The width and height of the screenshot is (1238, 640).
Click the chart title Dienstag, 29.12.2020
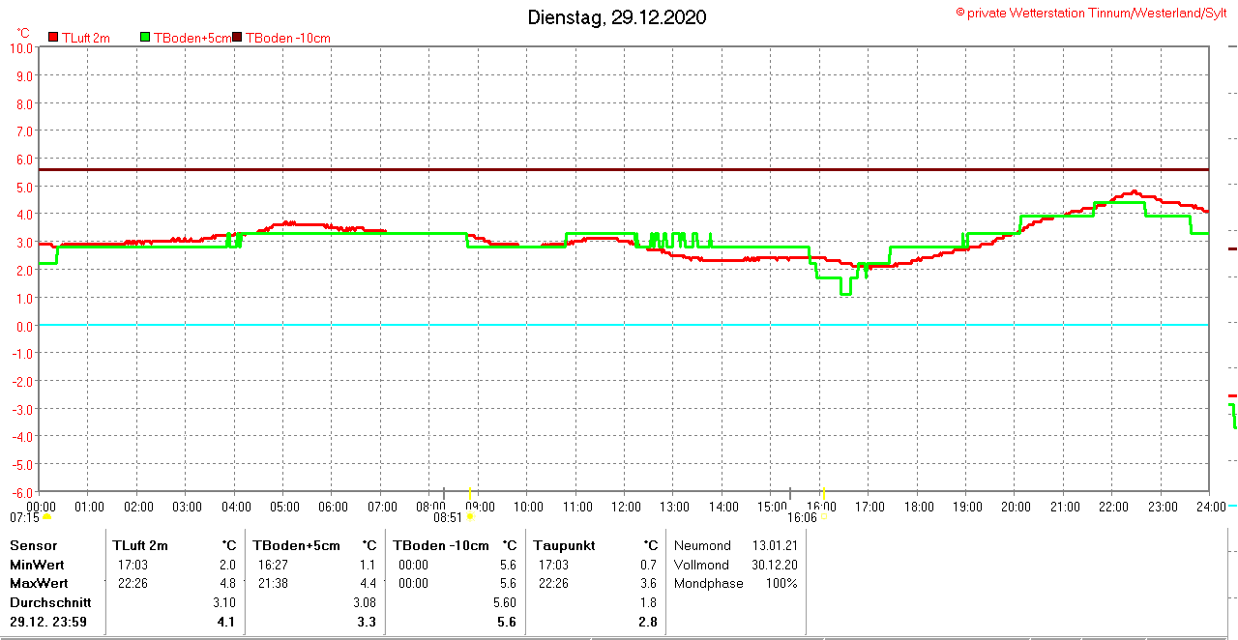click(x=617, y=17)
